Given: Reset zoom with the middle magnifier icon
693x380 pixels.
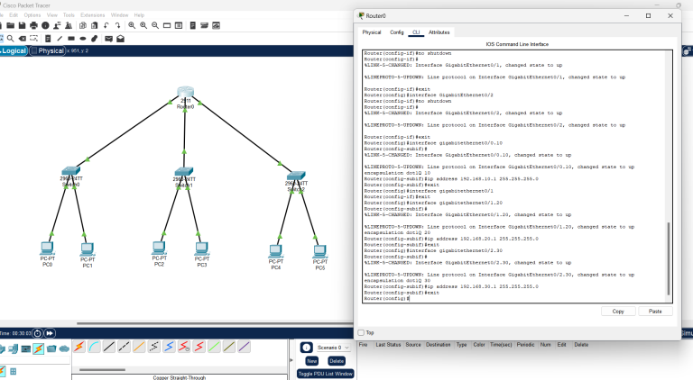Looking at the screenshot, I should 143,25.
